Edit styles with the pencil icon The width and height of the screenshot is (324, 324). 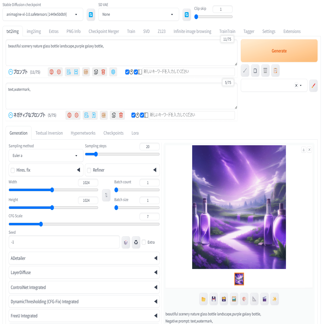(313, 85)
